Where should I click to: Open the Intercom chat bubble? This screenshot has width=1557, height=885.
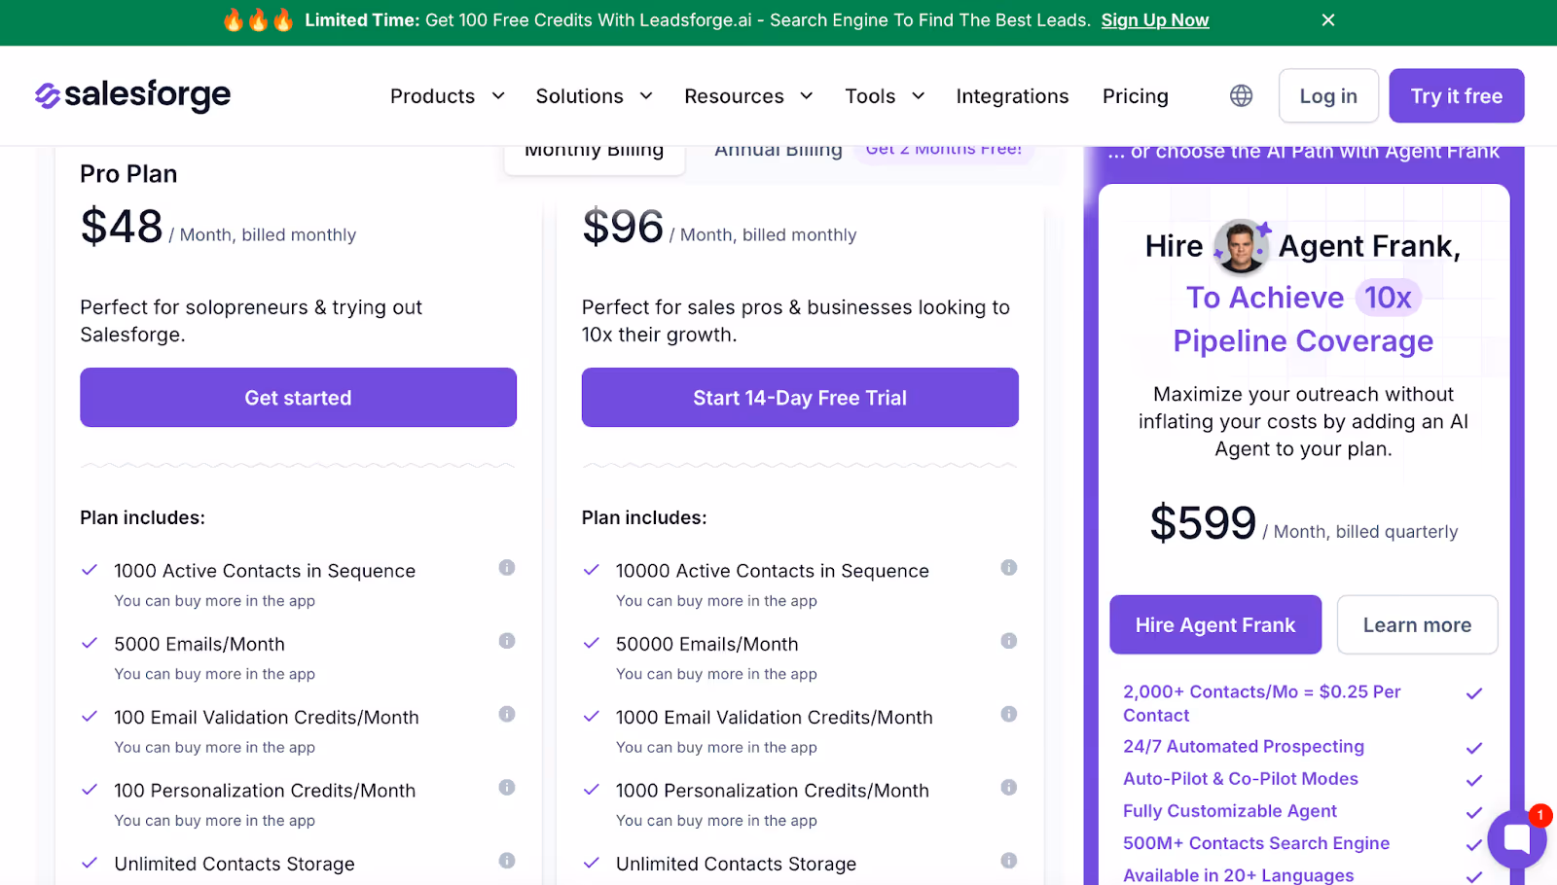(x=1515, y=838)
